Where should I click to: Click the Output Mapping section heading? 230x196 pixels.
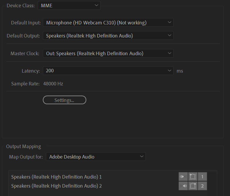tap(23, 147)
